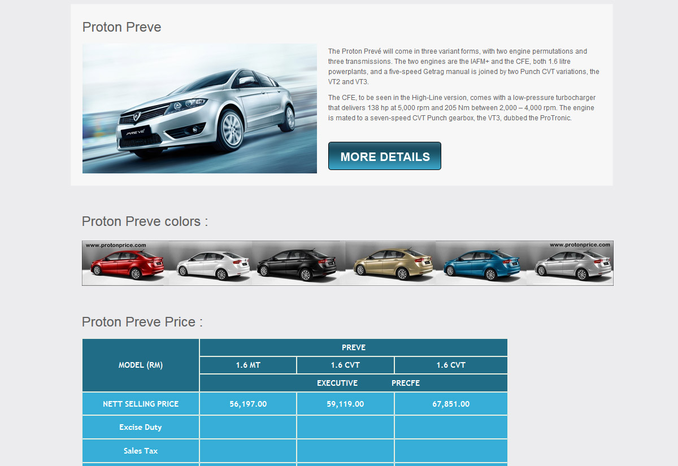This screenshot has width=678, height=466.
Task: Select the white Preve car color
Action: 213,264
